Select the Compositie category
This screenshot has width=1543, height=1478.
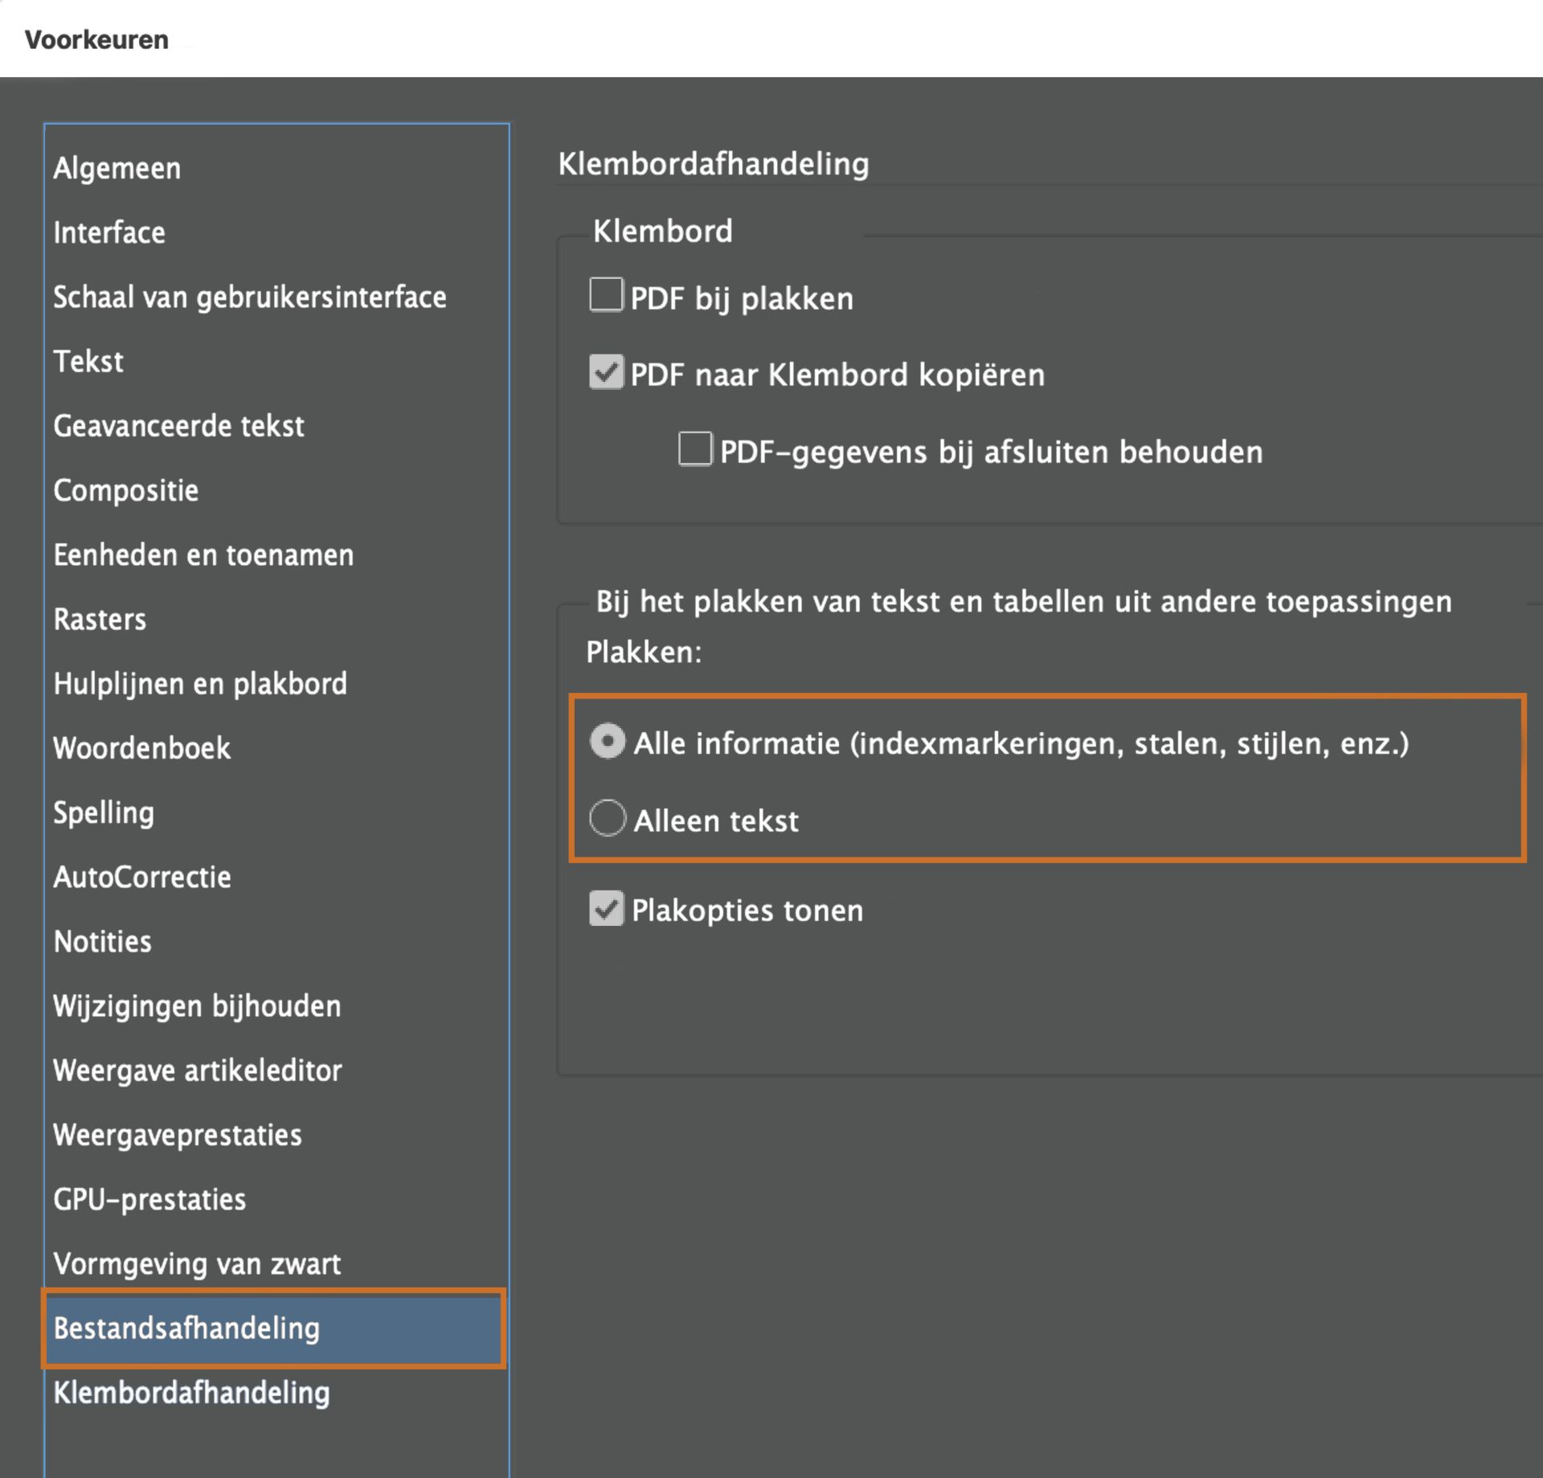click(125, 489)
